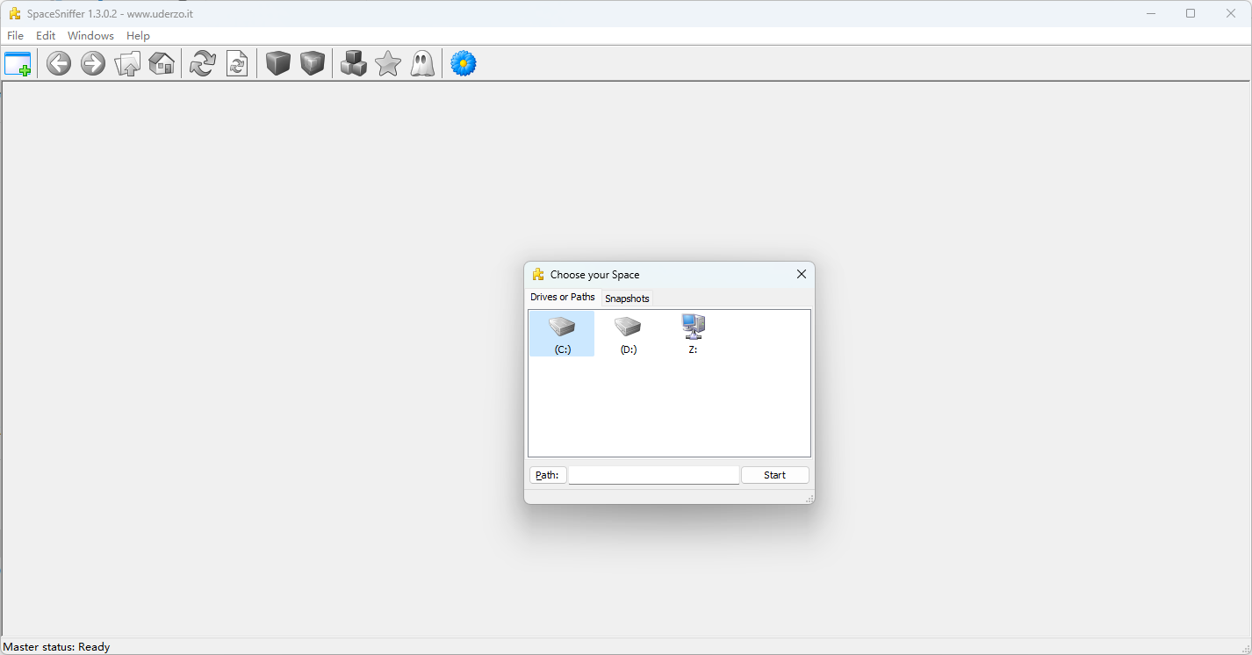Toggle the star free space icon
1252x655 pixels.
(388, 64)
